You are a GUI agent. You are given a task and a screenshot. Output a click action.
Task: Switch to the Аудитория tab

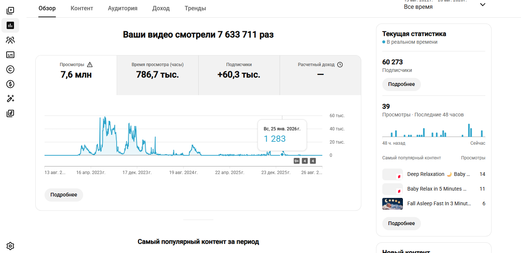(x=123, y=8)
